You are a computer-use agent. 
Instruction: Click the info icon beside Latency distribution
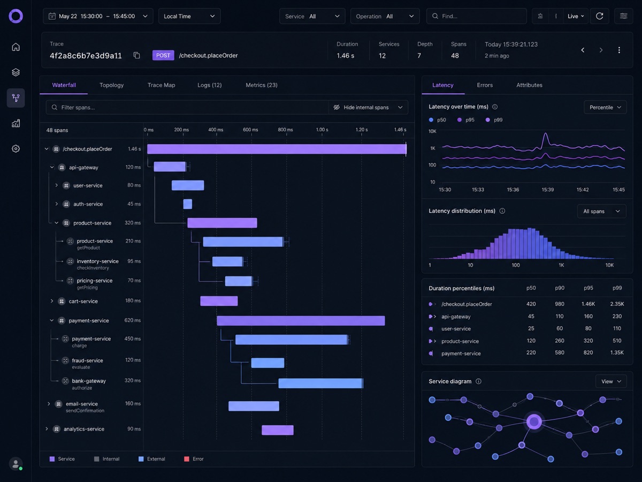point(502,211)
